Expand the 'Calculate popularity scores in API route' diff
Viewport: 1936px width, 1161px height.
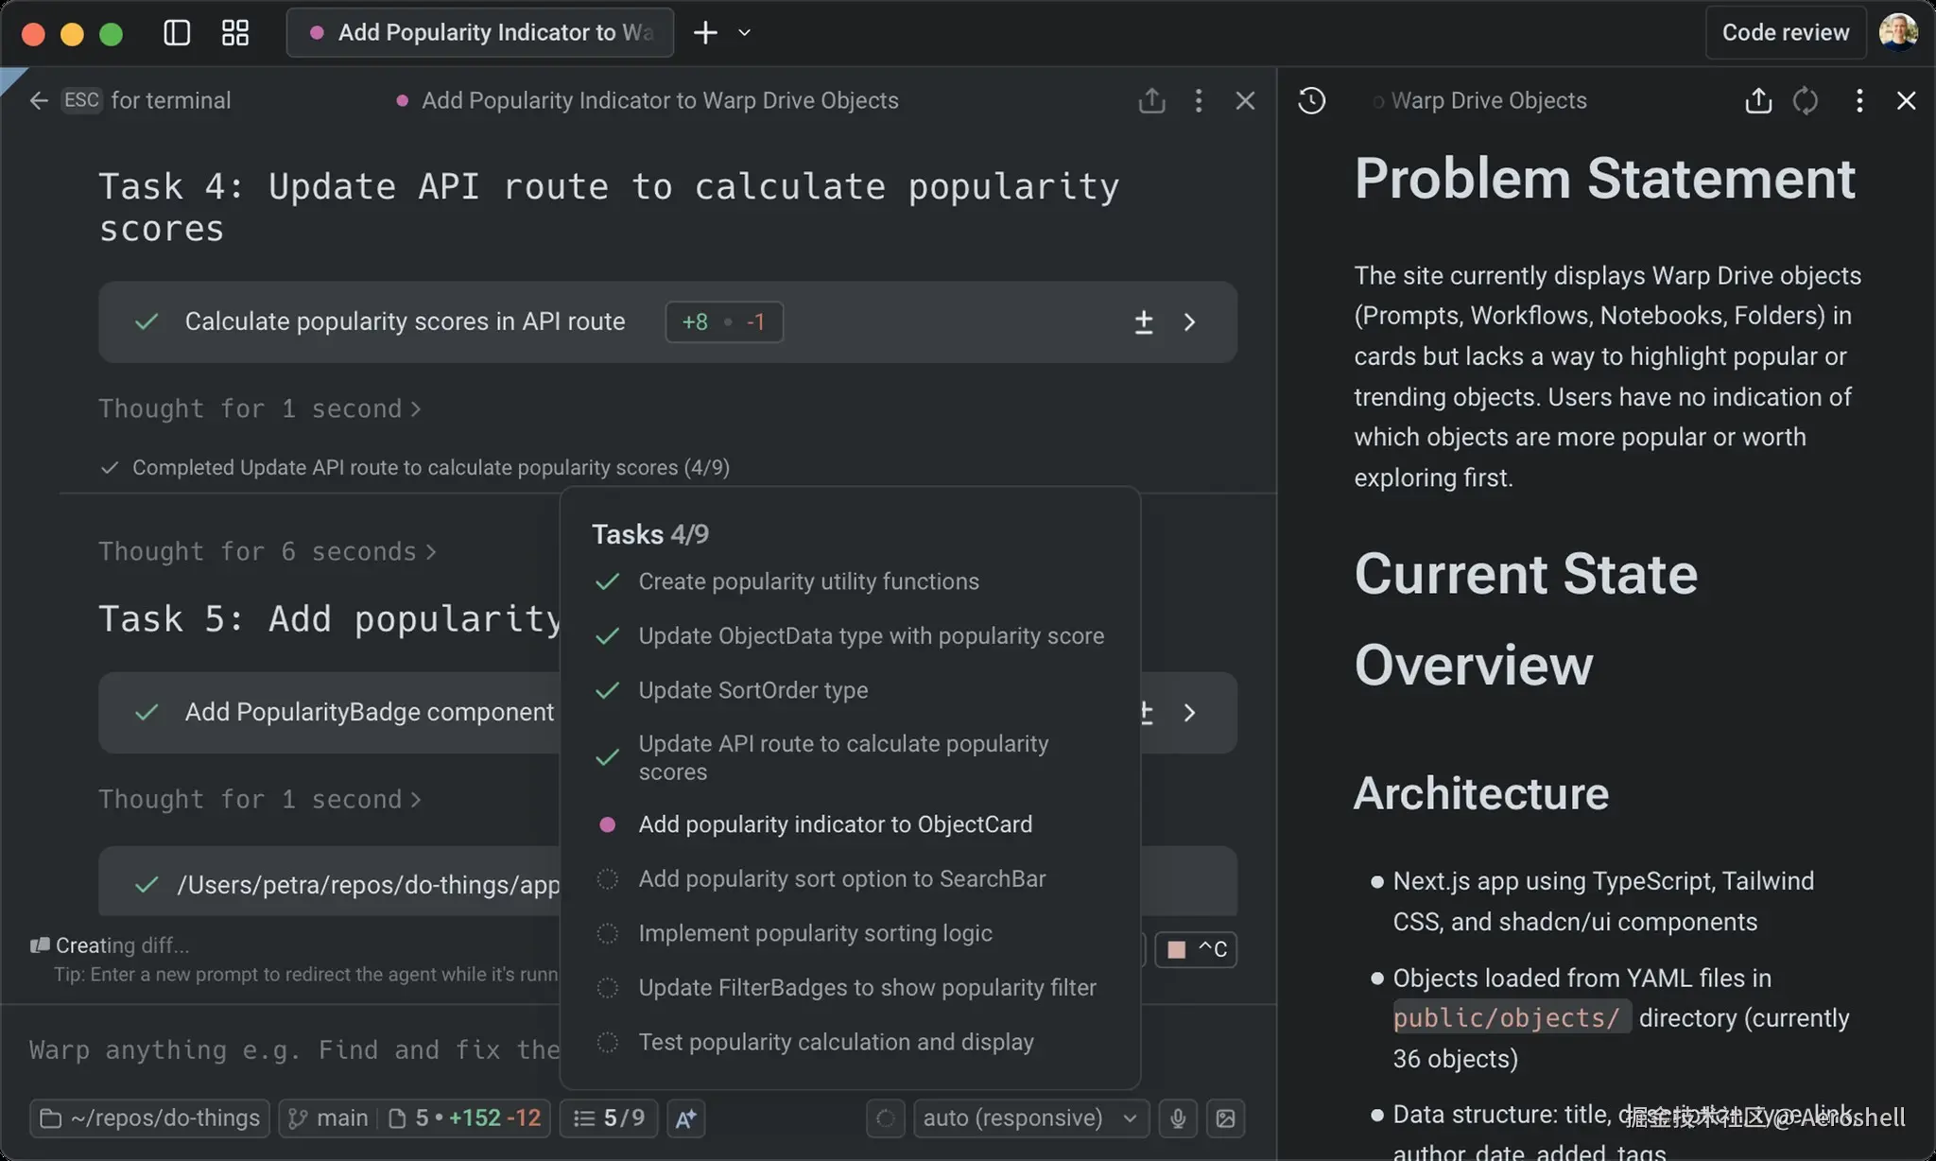(x=1189, y=322)
